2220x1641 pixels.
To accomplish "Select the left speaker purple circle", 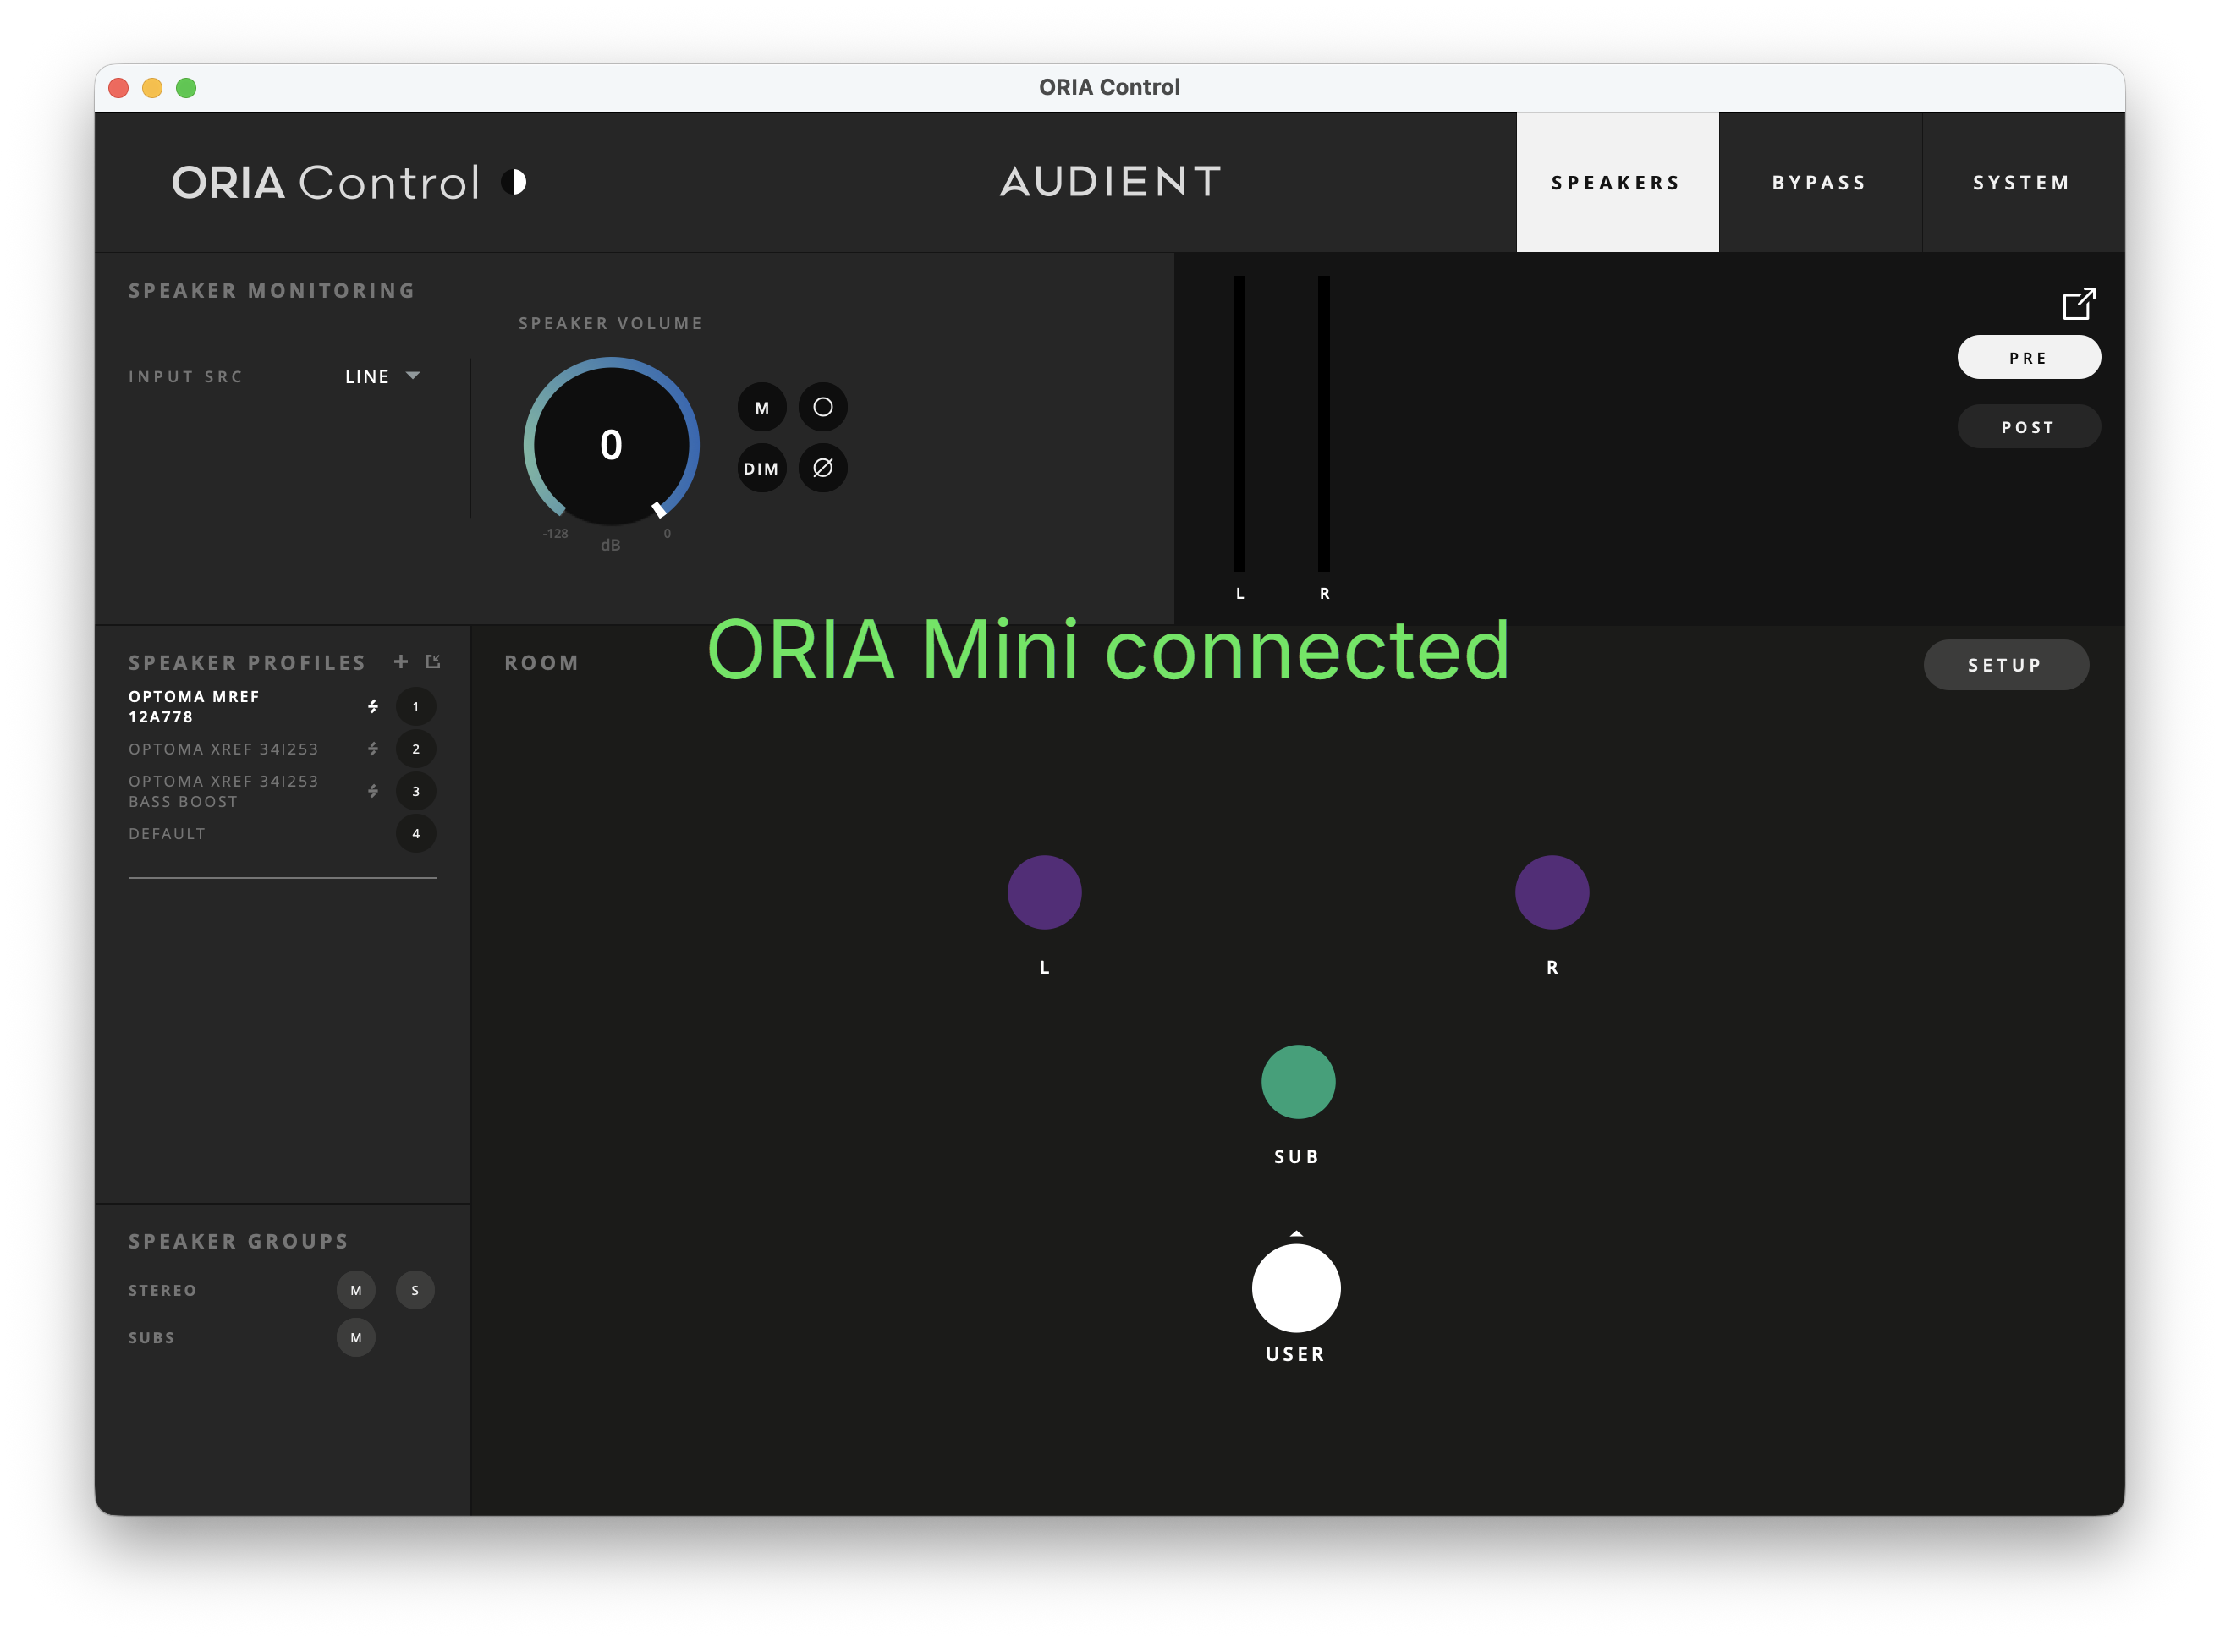I will [x=1044, y=892].
